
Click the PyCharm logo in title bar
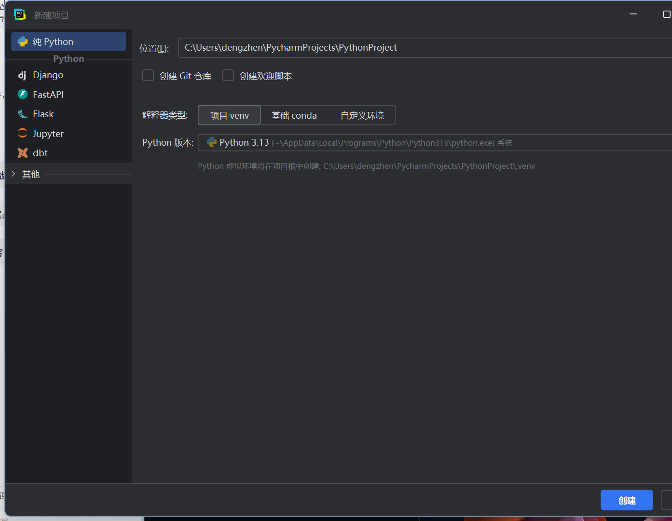pos(20,14)
